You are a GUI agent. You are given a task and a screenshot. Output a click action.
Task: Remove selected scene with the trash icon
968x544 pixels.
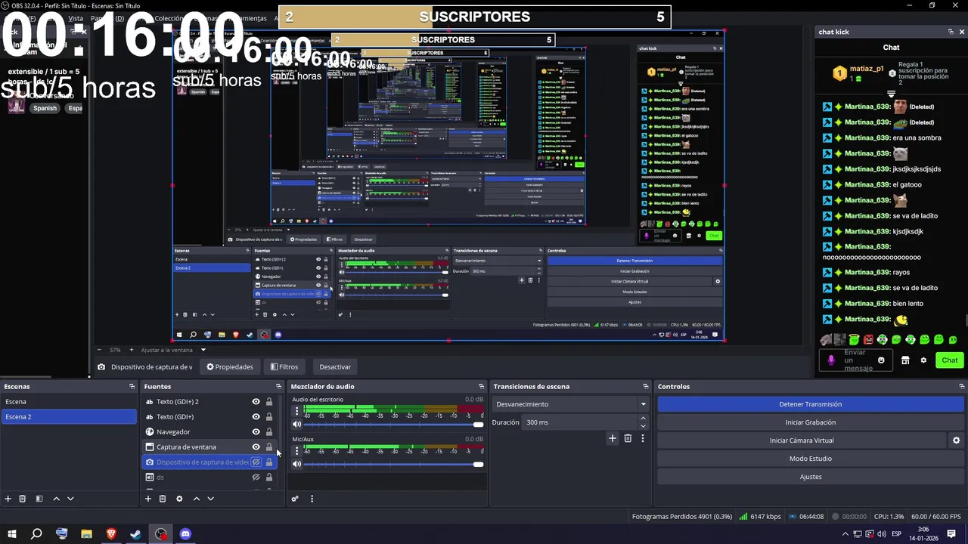22,499
